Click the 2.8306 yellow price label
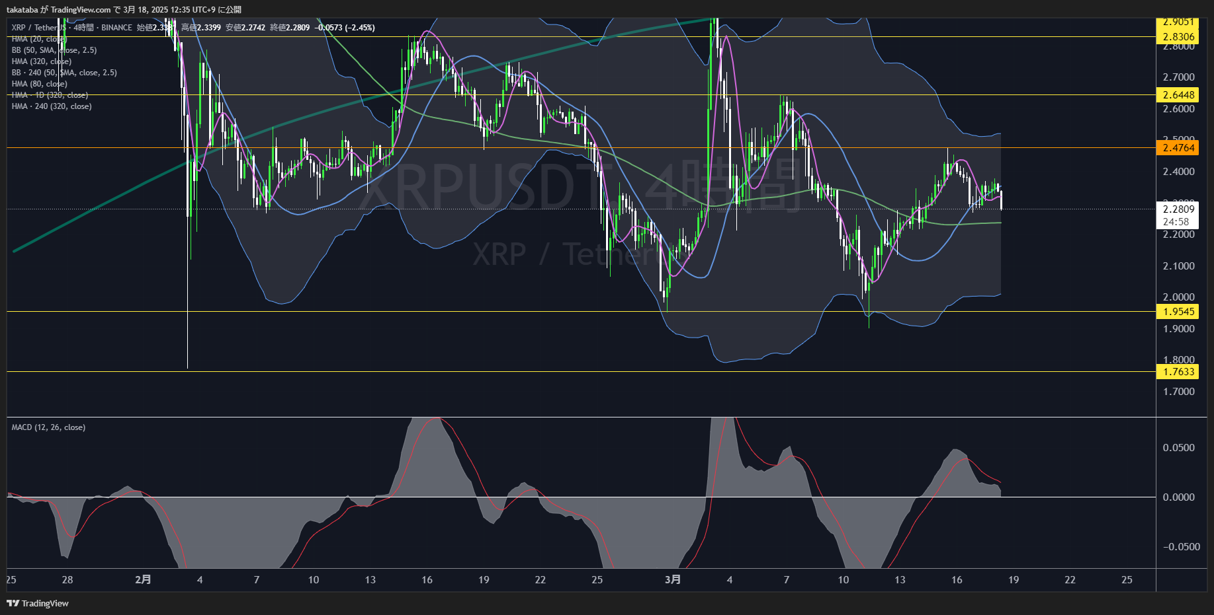This screenshot has height=615, width=1214. 1178,37
